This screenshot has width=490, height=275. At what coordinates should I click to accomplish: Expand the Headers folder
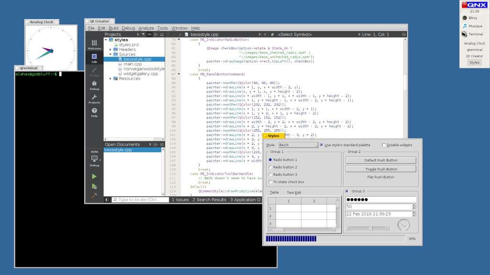pos(111,50)
